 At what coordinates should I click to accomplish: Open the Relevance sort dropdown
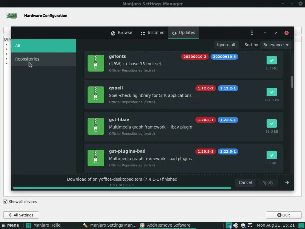276,45
